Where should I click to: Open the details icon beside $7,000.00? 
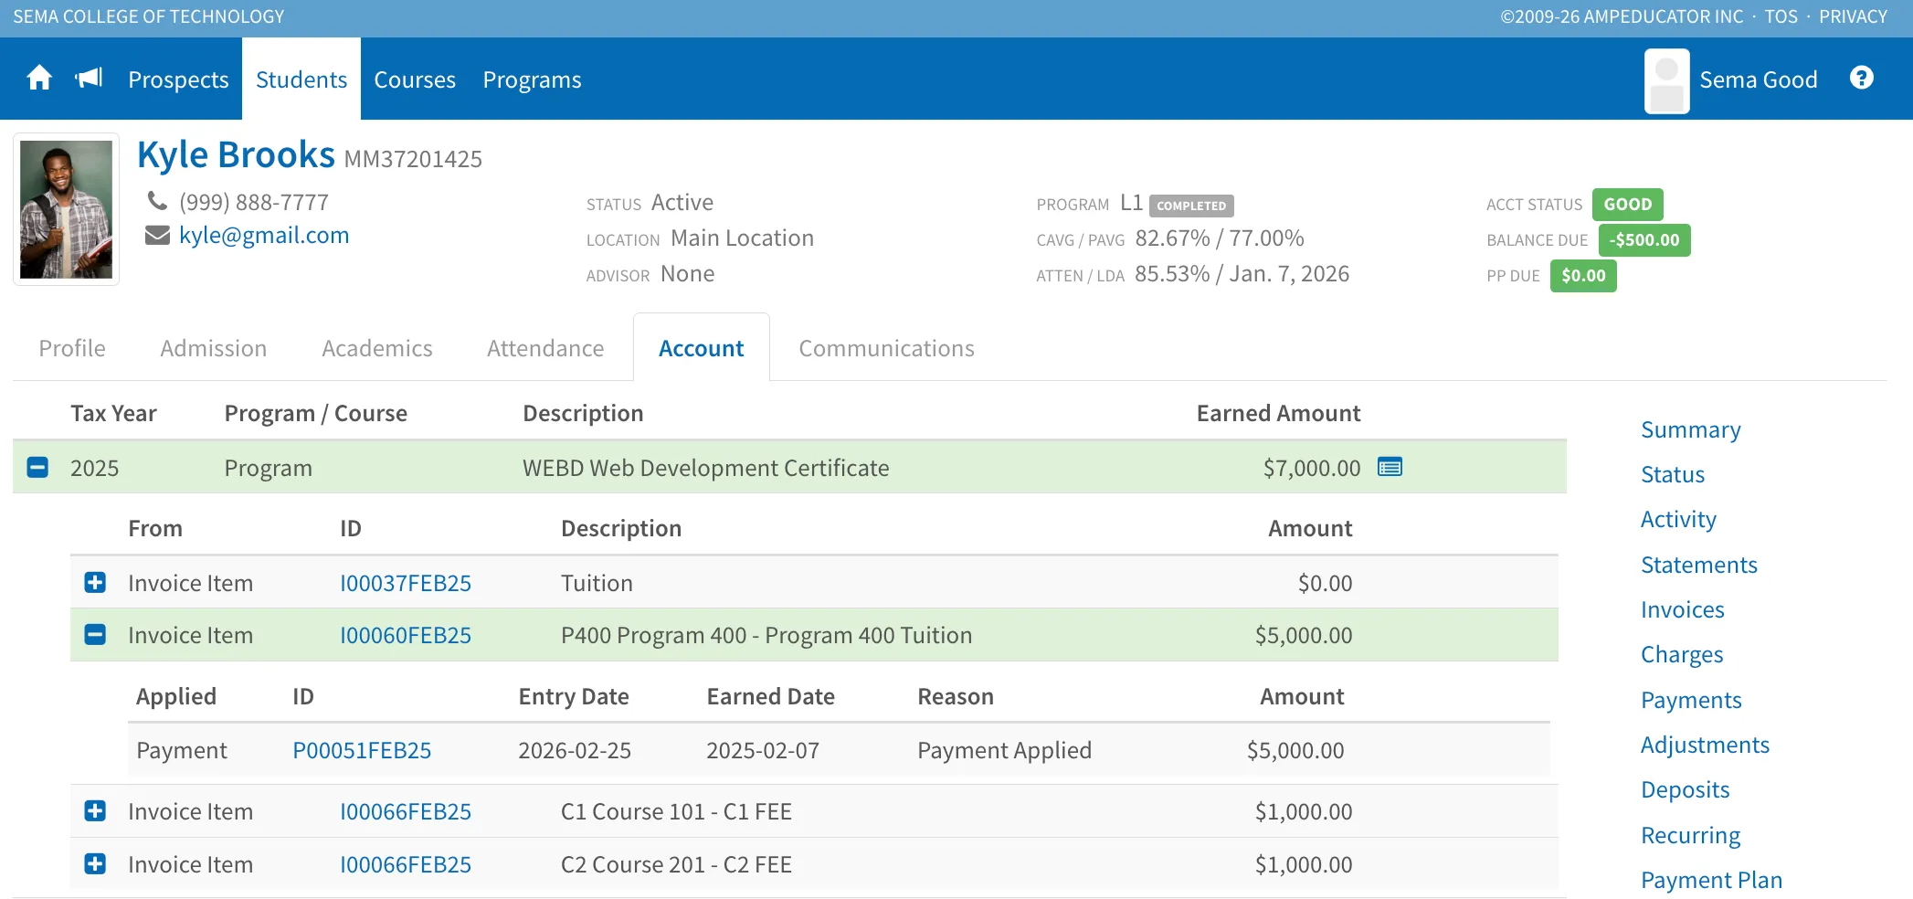click(x=1390, y=467)
